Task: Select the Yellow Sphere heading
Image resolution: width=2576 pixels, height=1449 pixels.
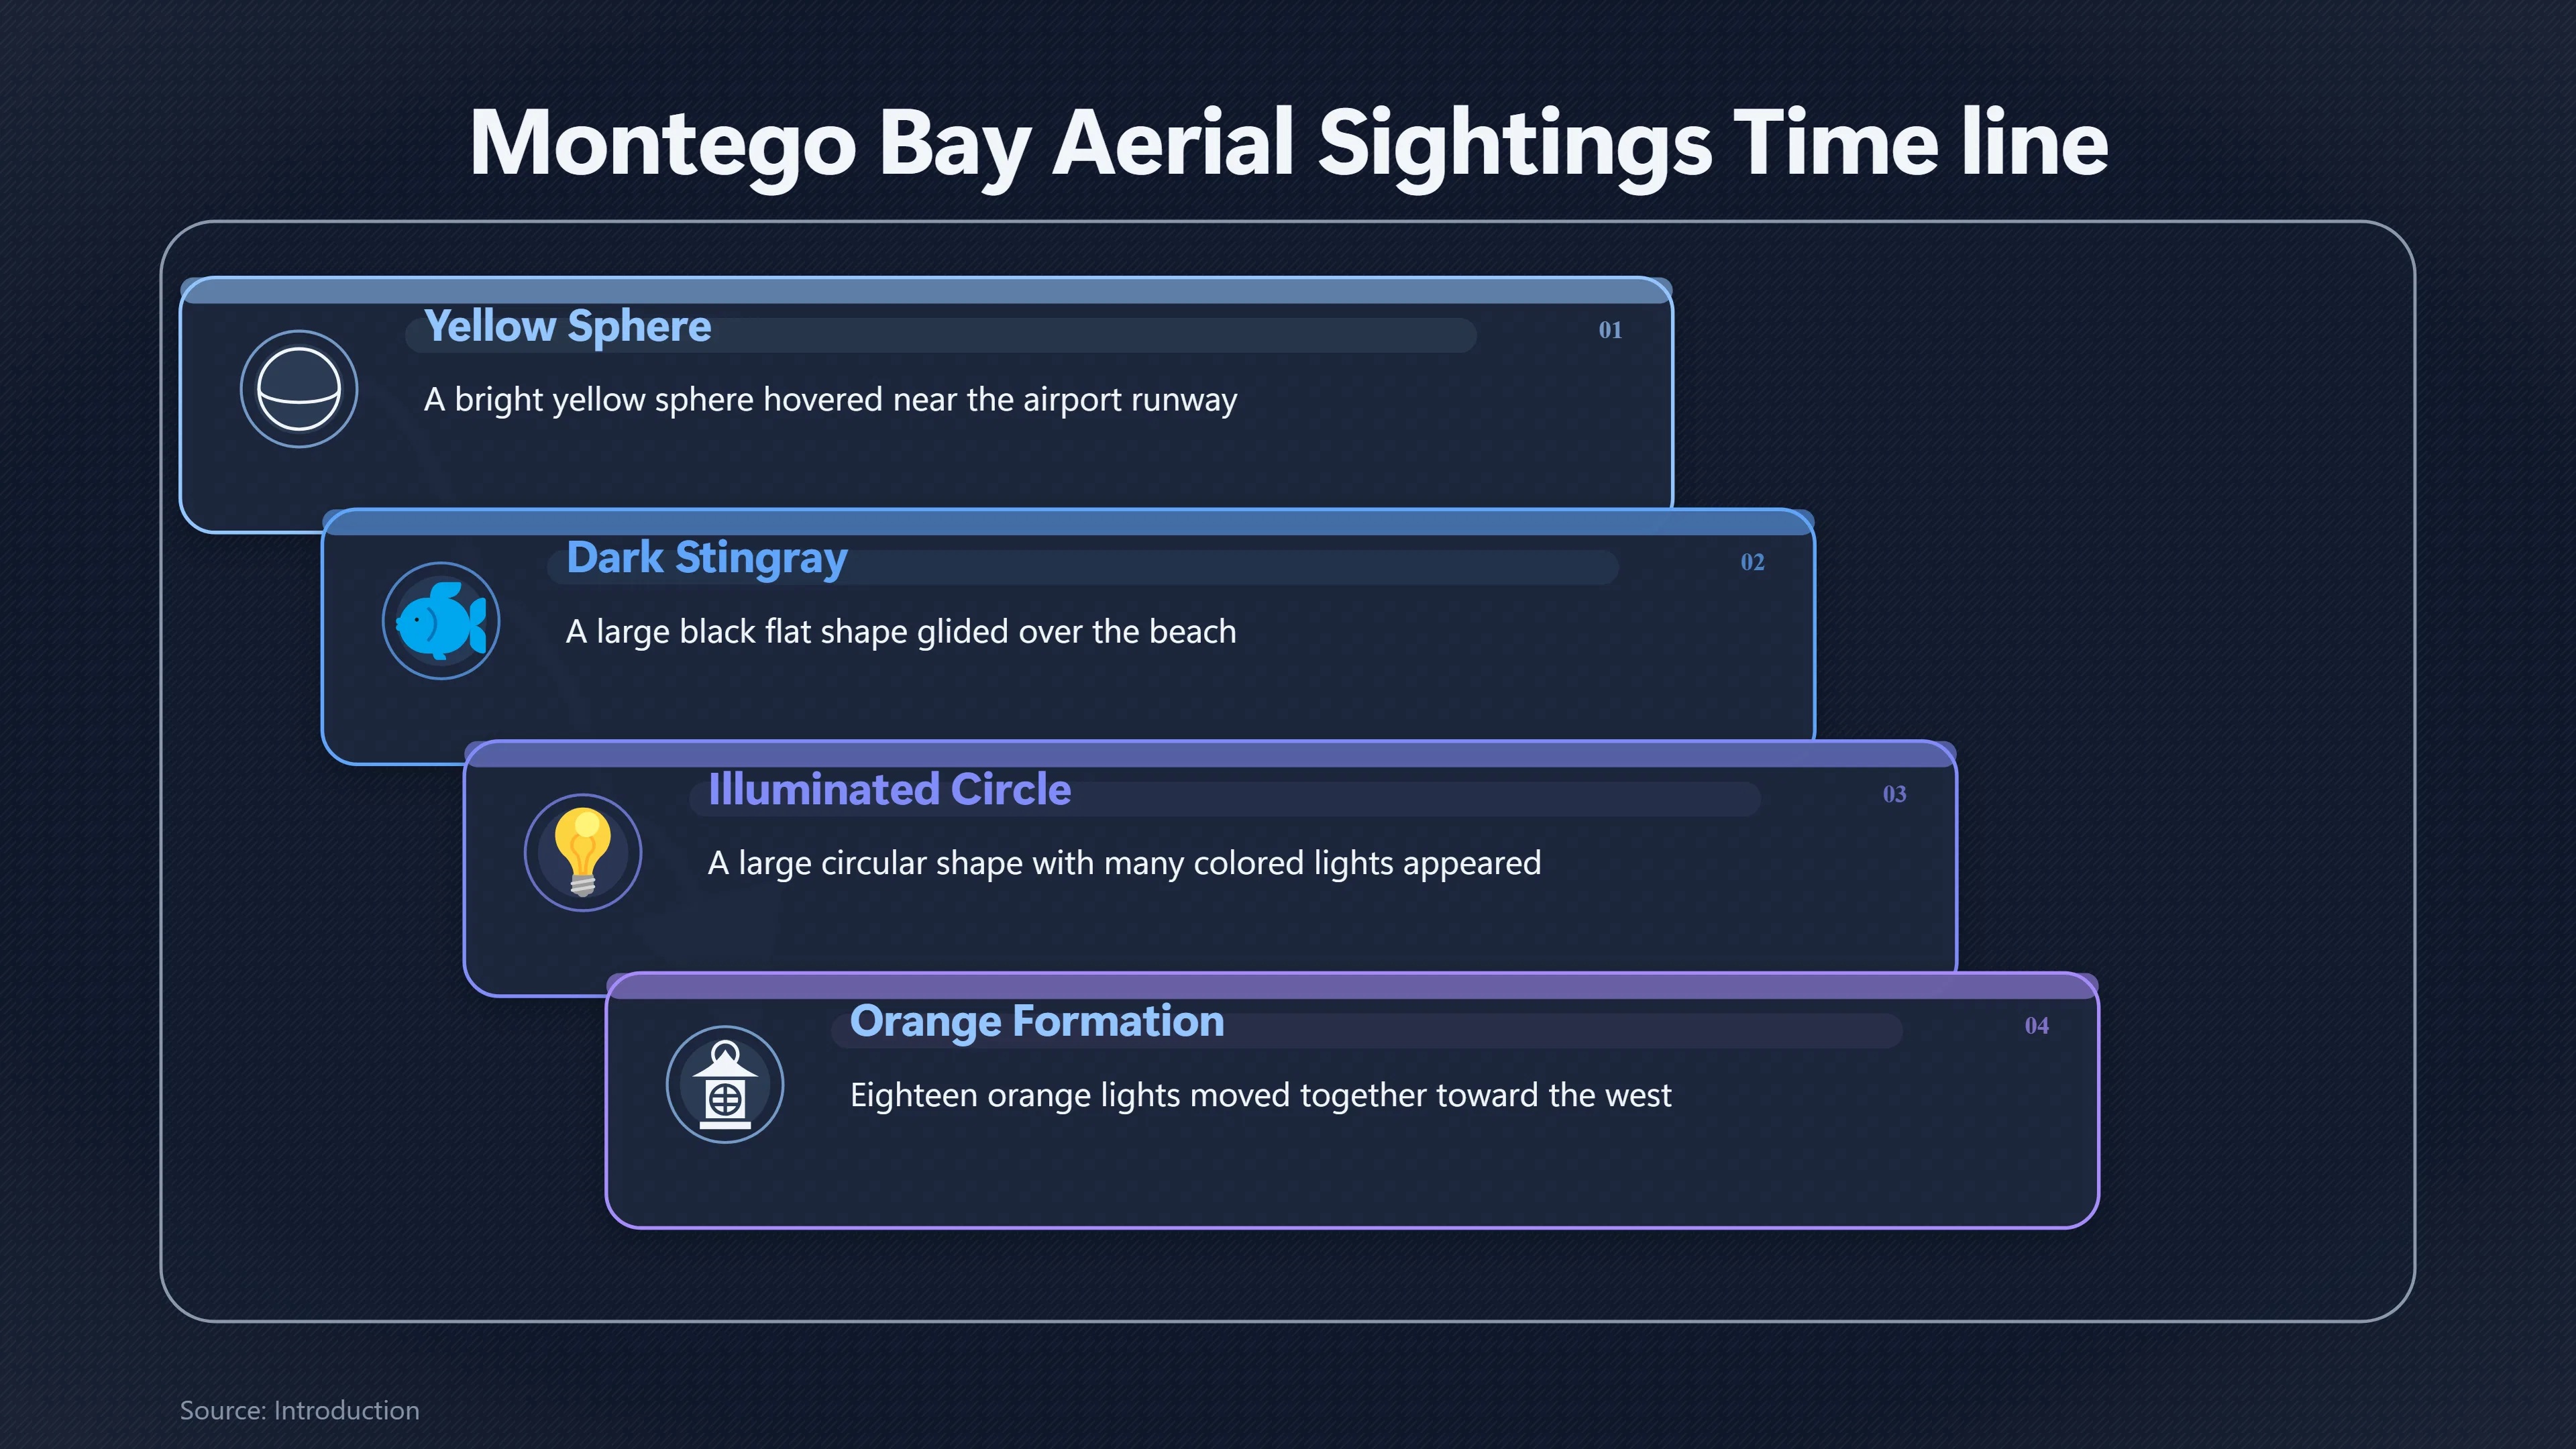Action: 567,326
